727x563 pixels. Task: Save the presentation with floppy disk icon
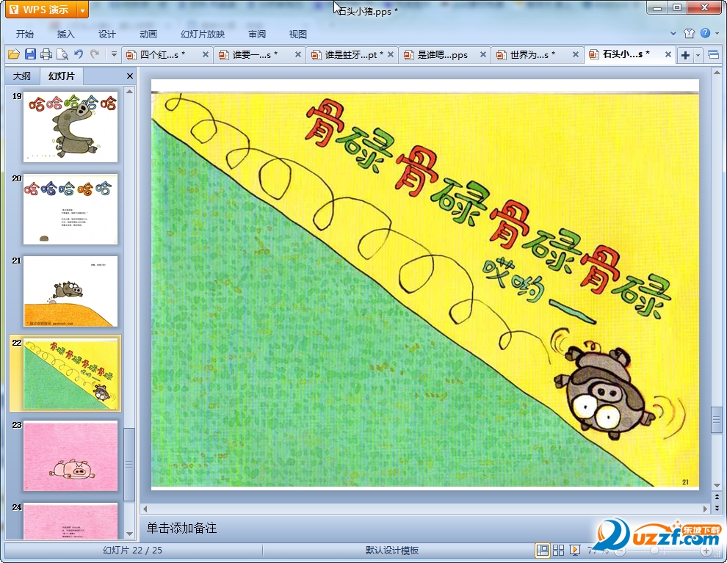click(x=30, y=54)
